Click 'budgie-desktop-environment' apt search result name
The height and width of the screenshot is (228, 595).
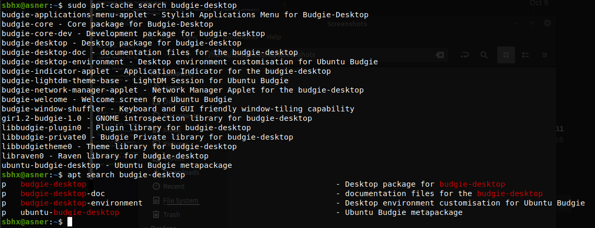[x=82, y=203]
